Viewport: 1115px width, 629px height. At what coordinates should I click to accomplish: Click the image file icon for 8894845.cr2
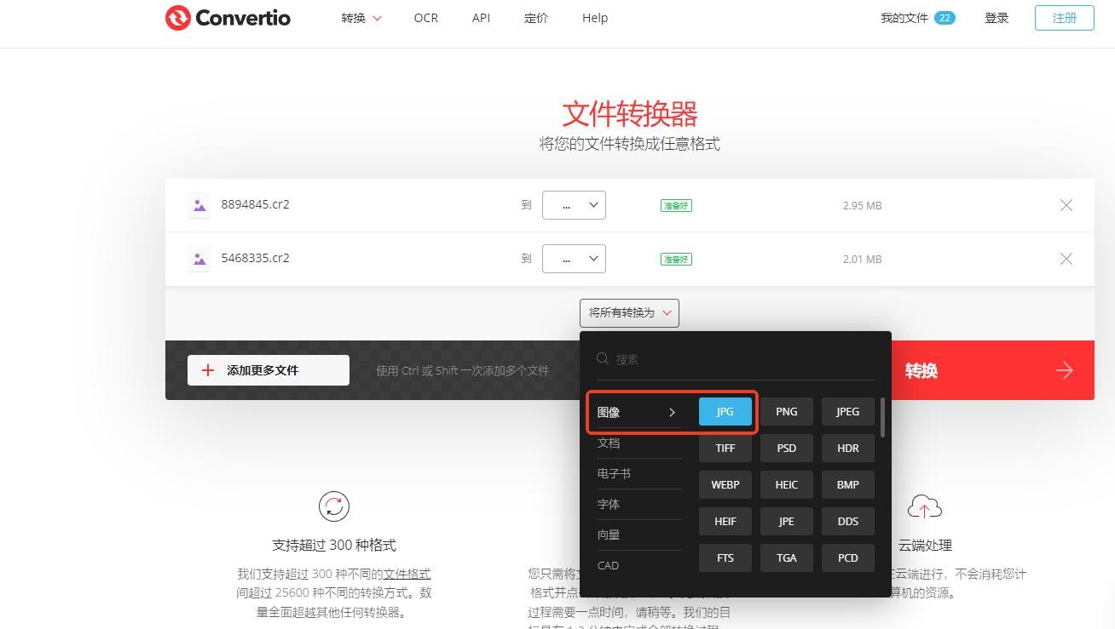199,205
